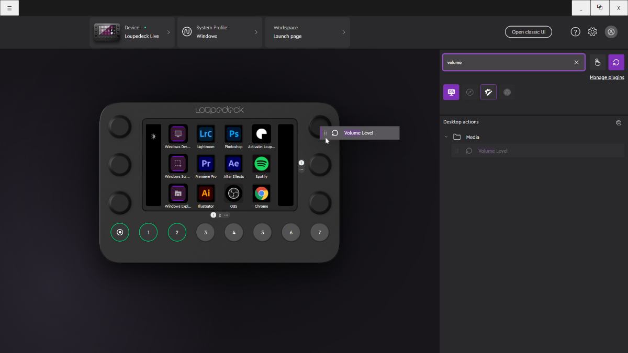Viewport: 628px width, 353px height.
Task: Toggle the rotation actions filter button
Action: tap(616, 62)
